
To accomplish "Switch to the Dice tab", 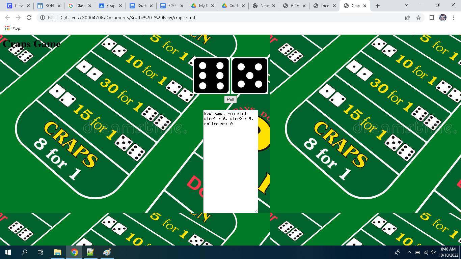I will coord(325,6).
